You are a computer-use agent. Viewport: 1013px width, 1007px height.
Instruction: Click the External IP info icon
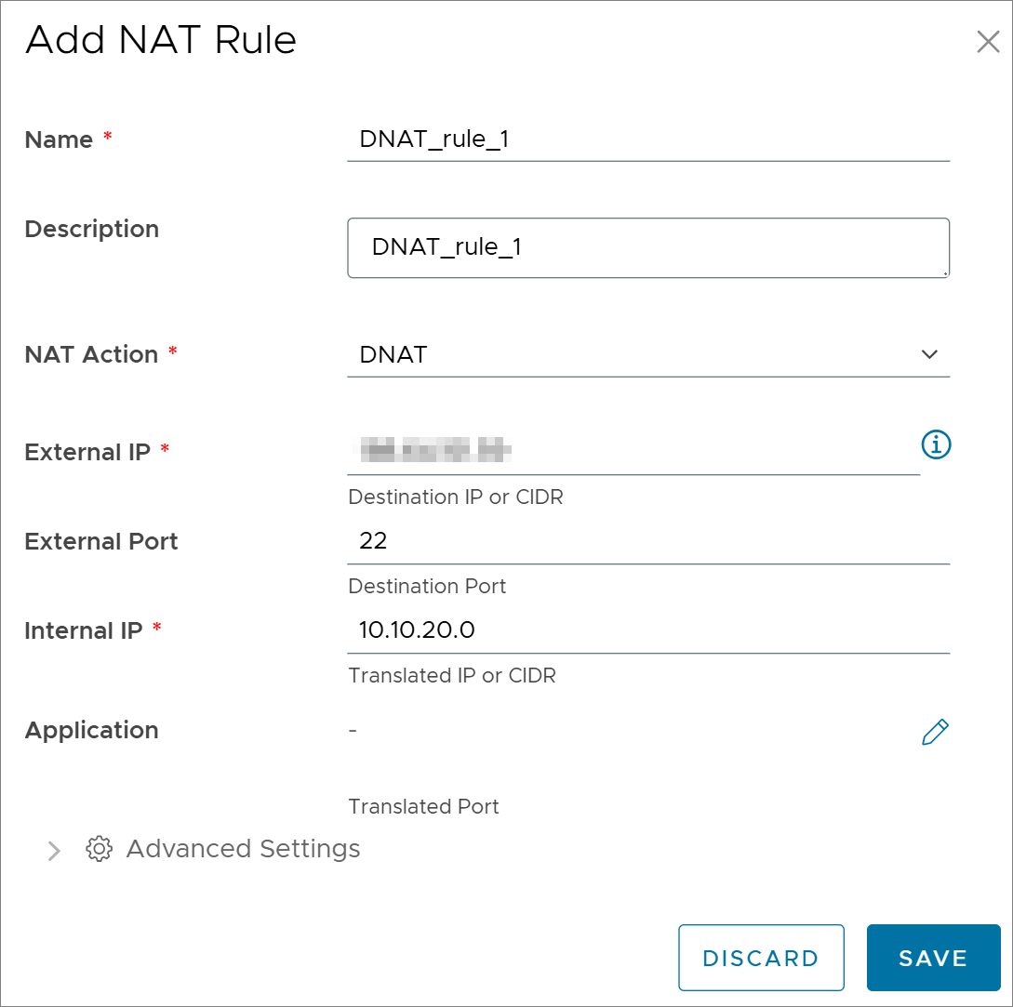pyautogui.click(x=936, y=445)
